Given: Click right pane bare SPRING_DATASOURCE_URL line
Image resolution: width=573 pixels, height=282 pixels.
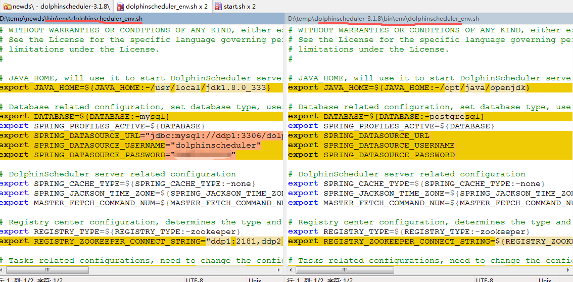Looking at the screenshot, I should (431, 135).
